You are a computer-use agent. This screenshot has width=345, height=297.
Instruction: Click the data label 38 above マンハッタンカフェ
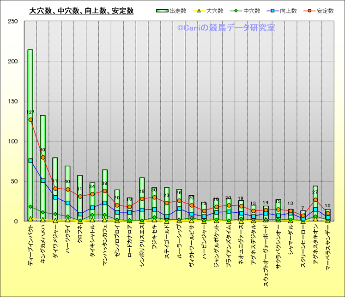[105, 184]
